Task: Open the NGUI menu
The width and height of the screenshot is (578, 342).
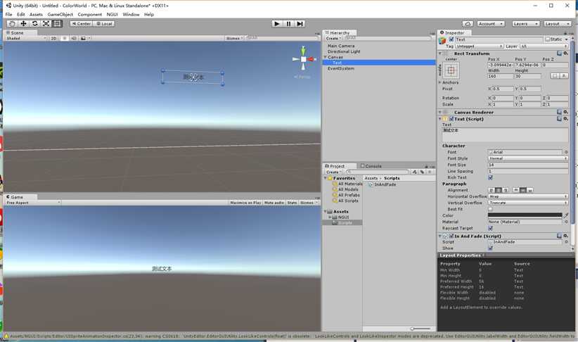Action: [x=112, y=14]
